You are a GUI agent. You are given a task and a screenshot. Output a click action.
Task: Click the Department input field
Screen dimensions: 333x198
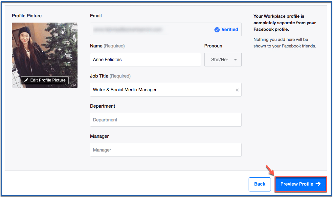click(x=166, y=120)
